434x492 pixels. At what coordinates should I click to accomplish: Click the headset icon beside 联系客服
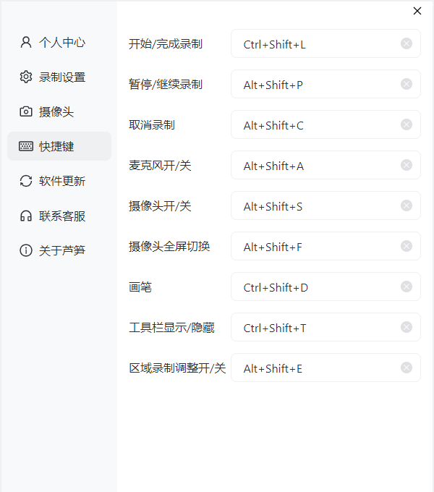pyautogui.click(x=26, y=216)
